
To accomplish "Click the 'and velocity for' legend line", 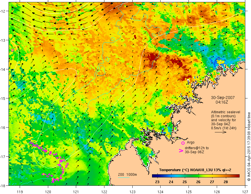I will point(223,120).
